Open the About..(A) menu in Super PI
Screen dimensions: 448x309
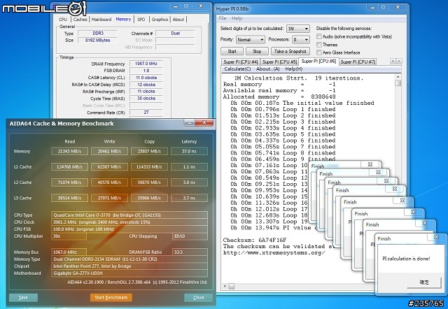[267, 69]
